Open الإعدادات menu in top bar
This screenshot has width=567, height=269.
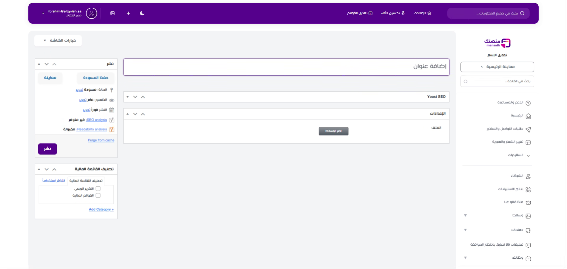[422, 13]
